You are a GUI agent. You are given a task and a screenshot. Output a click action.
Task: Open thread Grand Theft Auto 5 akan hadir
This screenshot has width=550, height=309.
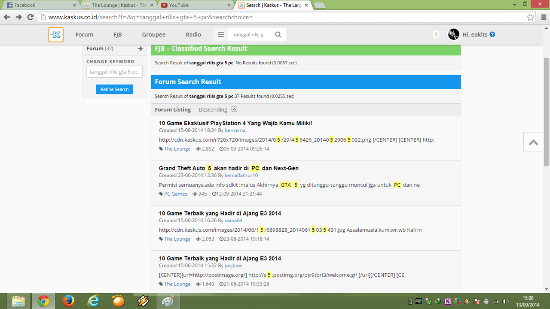229,168
